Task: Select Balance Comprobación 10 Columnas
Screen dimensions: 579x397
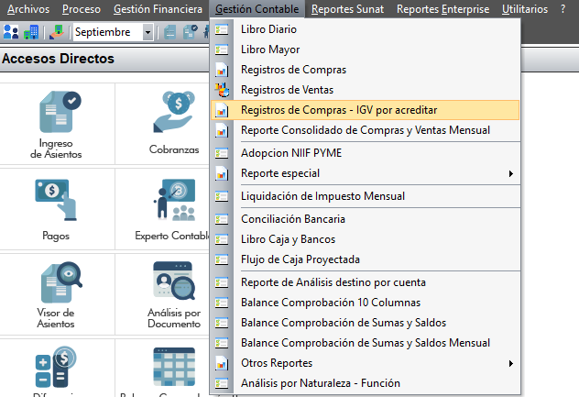Action: 365,303
